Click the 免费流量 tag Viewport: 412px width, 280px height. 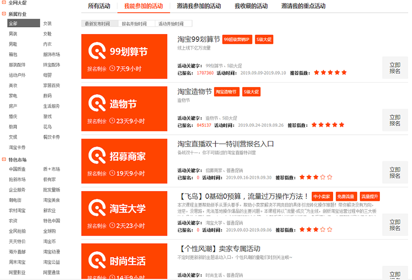[x=346, y=196]
